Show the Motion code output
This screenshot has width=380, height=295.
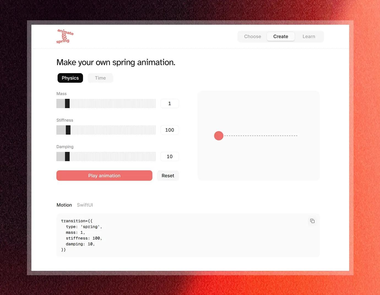pyautogui.click(x=64, y=205)
